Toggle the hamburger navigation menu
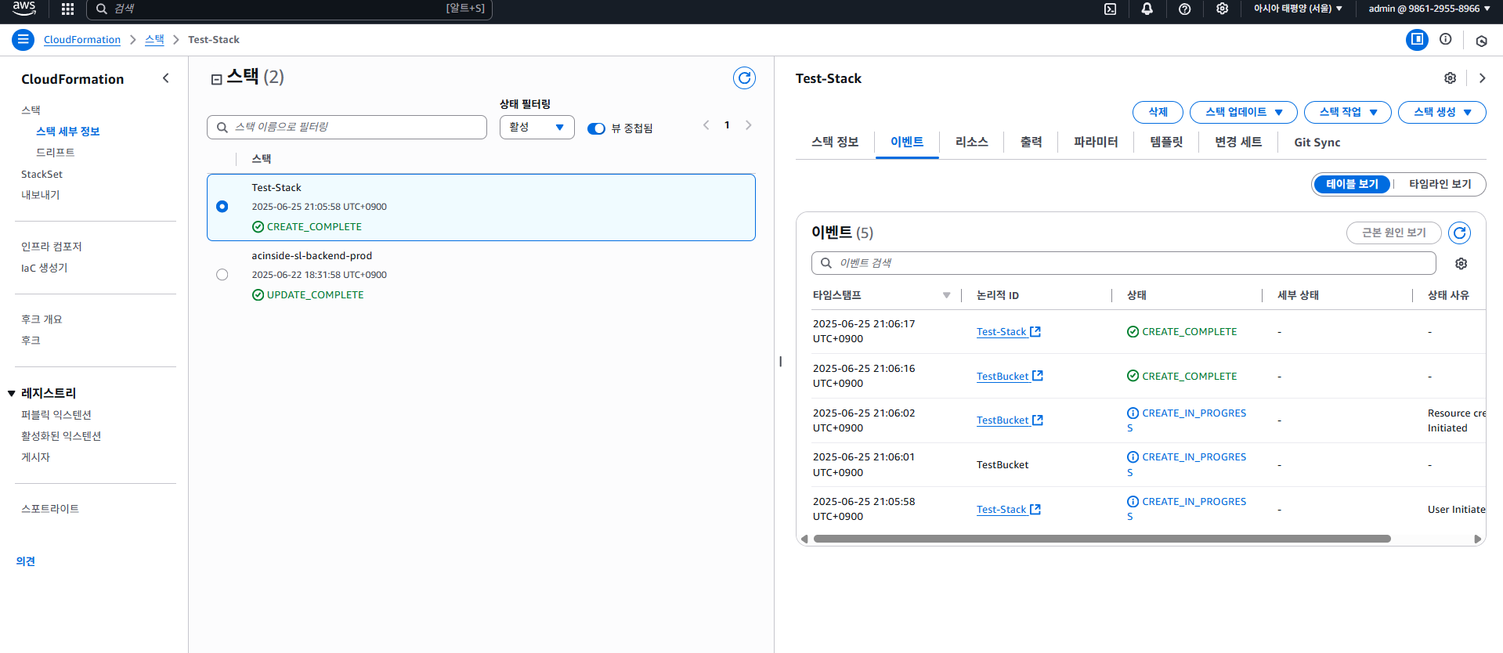The height and width of the screenshot is (653, 1503). click(23, 39)
